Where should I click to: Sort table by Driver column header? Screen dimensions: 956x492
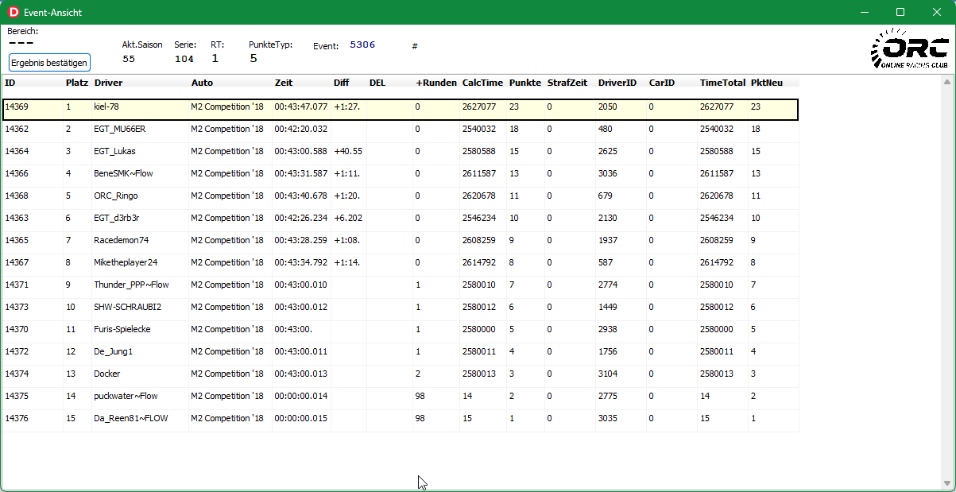click(x=109, y=83)
